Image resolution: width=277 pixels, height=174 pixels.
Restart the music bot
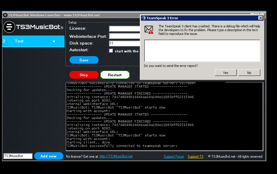tap(115, 75)
